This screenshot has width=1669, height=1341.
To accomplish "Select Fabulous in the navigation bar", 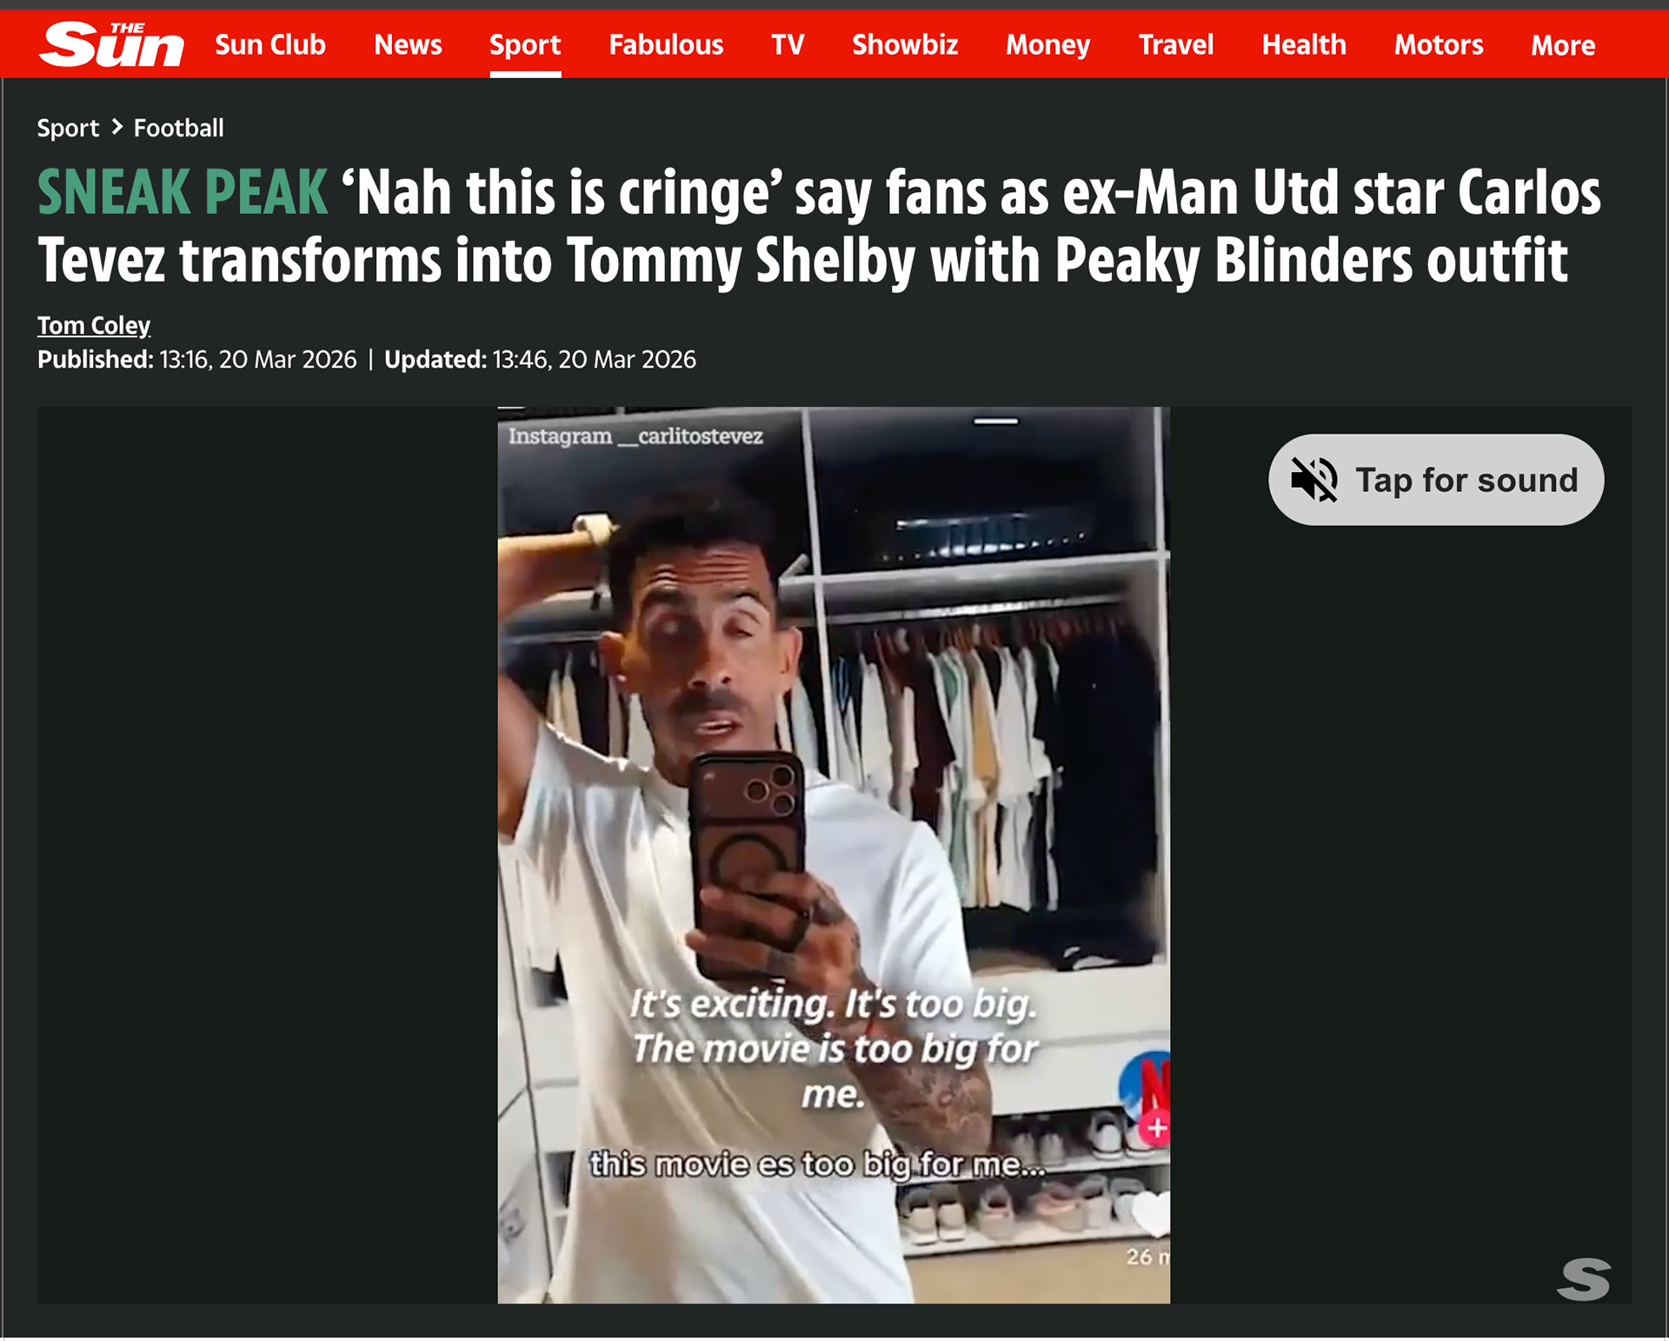I will pos(666,44).
